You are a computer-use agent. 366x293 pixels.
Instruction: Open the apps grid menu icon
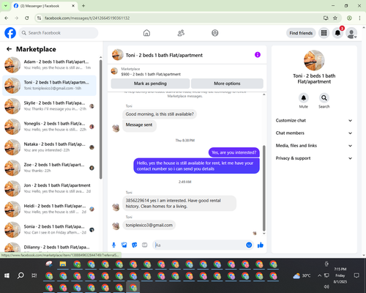(x=324, y=33)
